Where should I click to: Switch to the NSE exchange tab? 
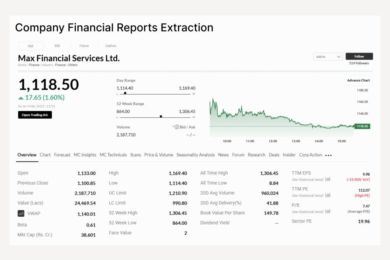[x=30, y=46]
